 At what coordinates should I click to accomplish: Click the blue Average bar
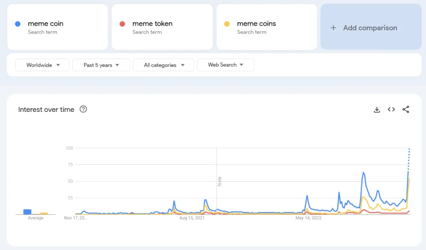click(27, 211)
